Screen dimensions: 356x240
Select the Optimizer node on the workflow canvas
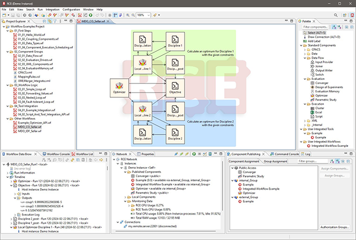[x=119, y=88]
